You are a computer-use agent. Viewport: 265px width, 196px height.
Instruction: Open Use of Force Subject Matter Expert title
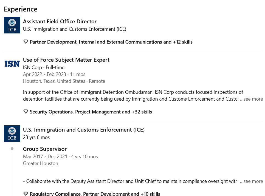click(x=66, y=60)
